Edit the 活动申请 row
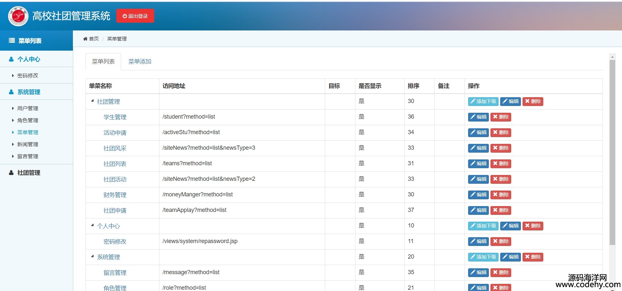The image size is (622, 291). pos(478,133)
